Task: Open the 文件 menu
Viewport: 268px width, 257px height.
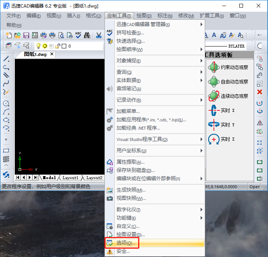Action: (x=13, y=16)
